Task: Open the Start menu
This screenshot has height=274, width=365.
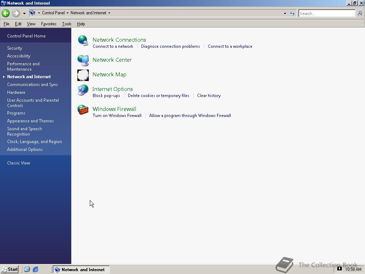Action: click(10, 270)
